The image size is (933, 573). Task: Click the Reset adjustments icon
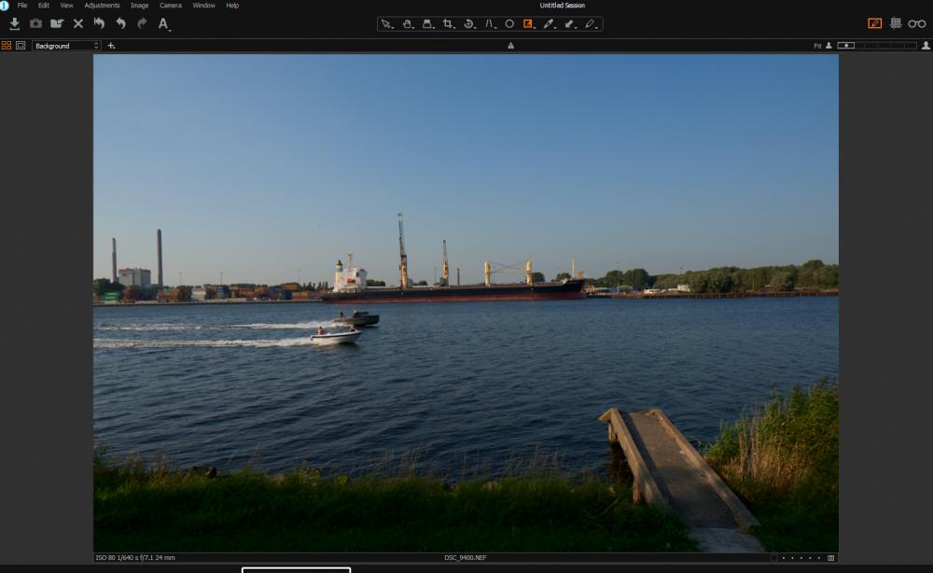[x=100, y=24]
